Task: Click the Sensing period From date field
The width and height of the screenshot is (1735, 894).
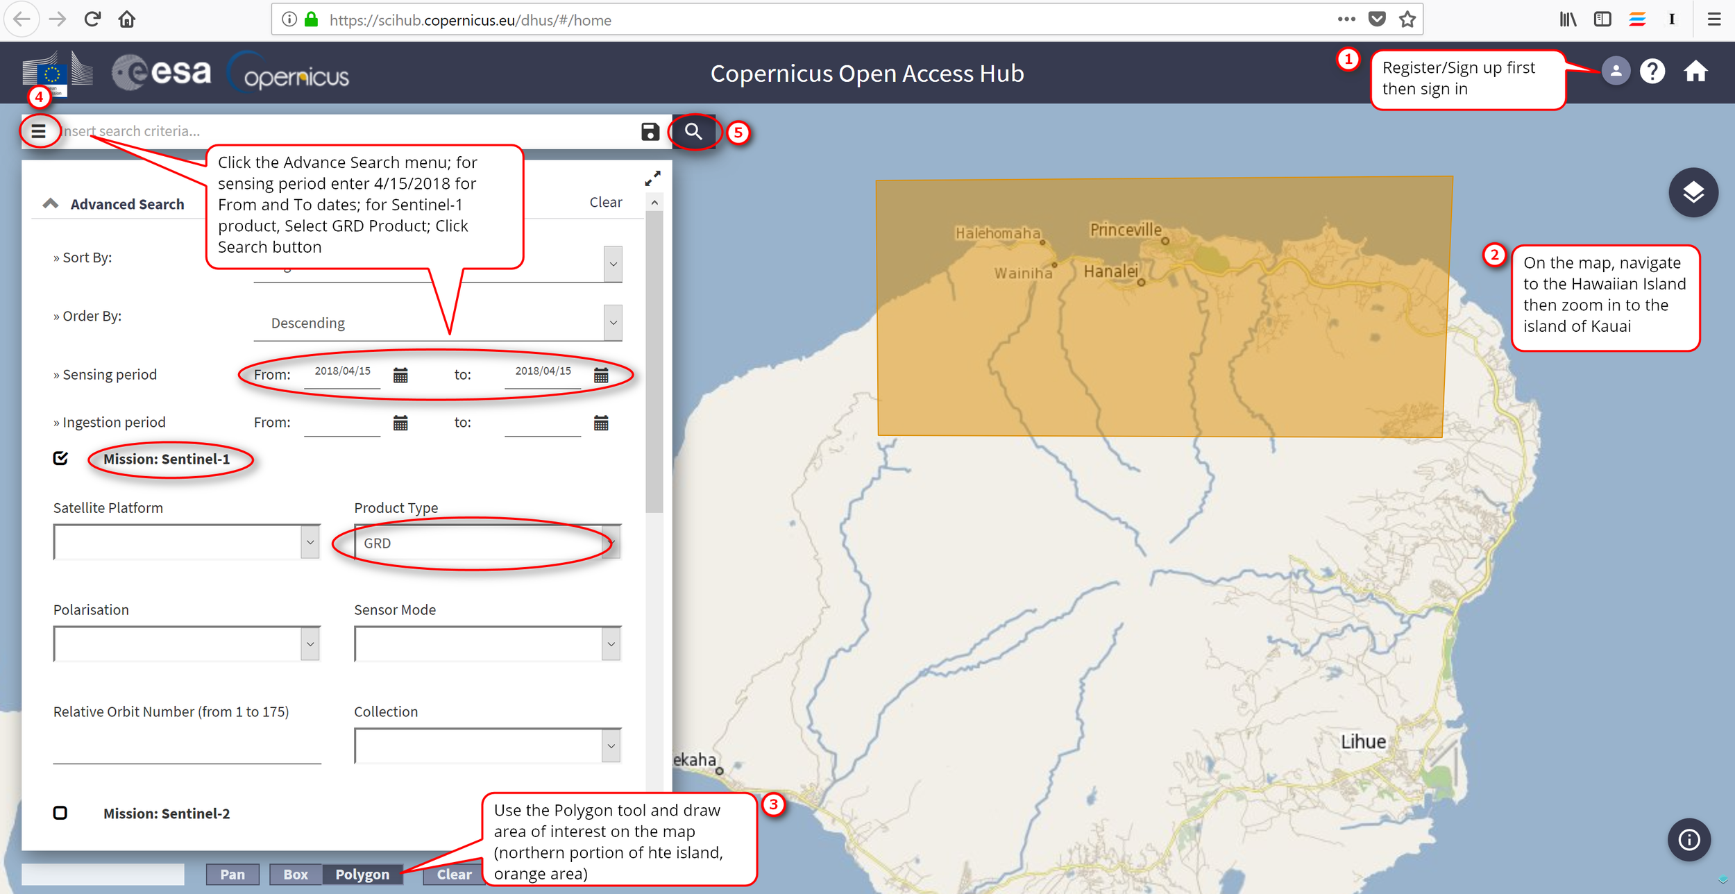Action: click(x=342, y=372)
